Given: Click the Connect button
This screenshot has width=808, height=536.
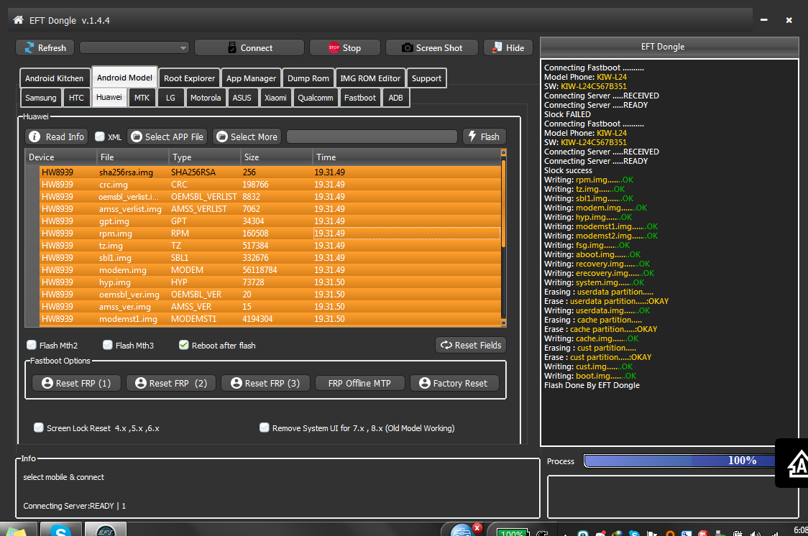Looking at the screenshot, I should pos(249,48).
